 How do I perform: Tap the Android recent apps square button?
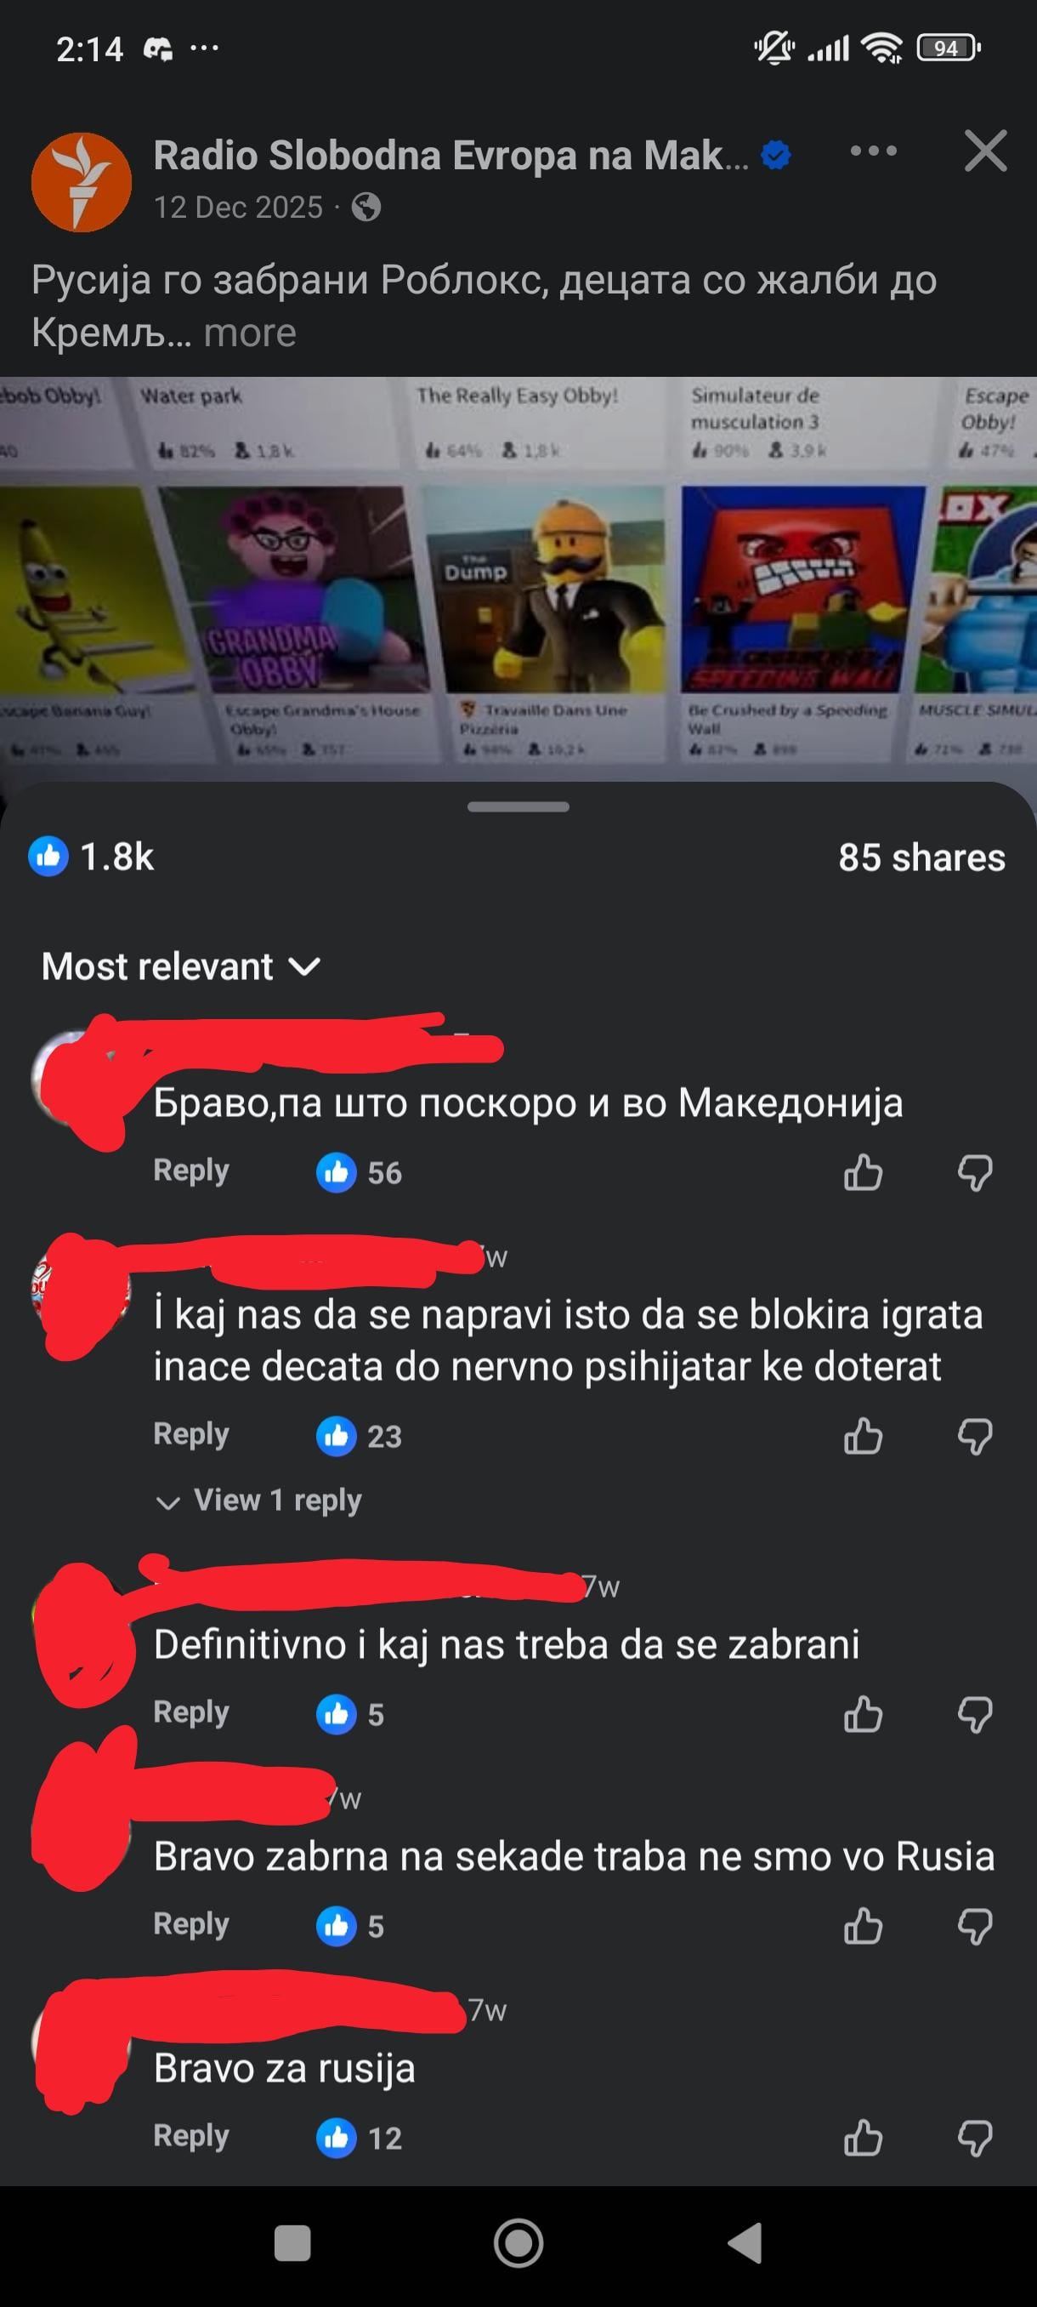(292, 2243)
